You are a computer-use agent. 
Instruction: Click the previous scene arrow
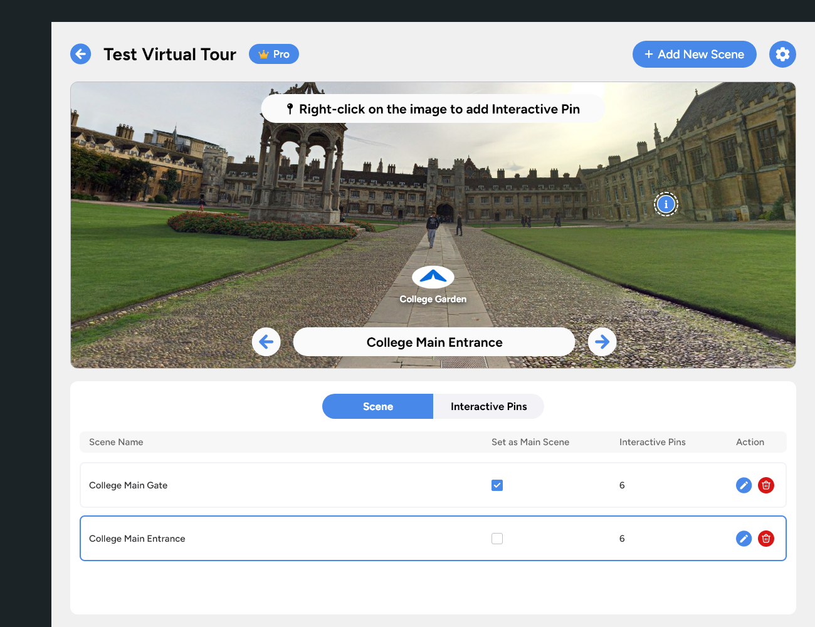(266, 342)
